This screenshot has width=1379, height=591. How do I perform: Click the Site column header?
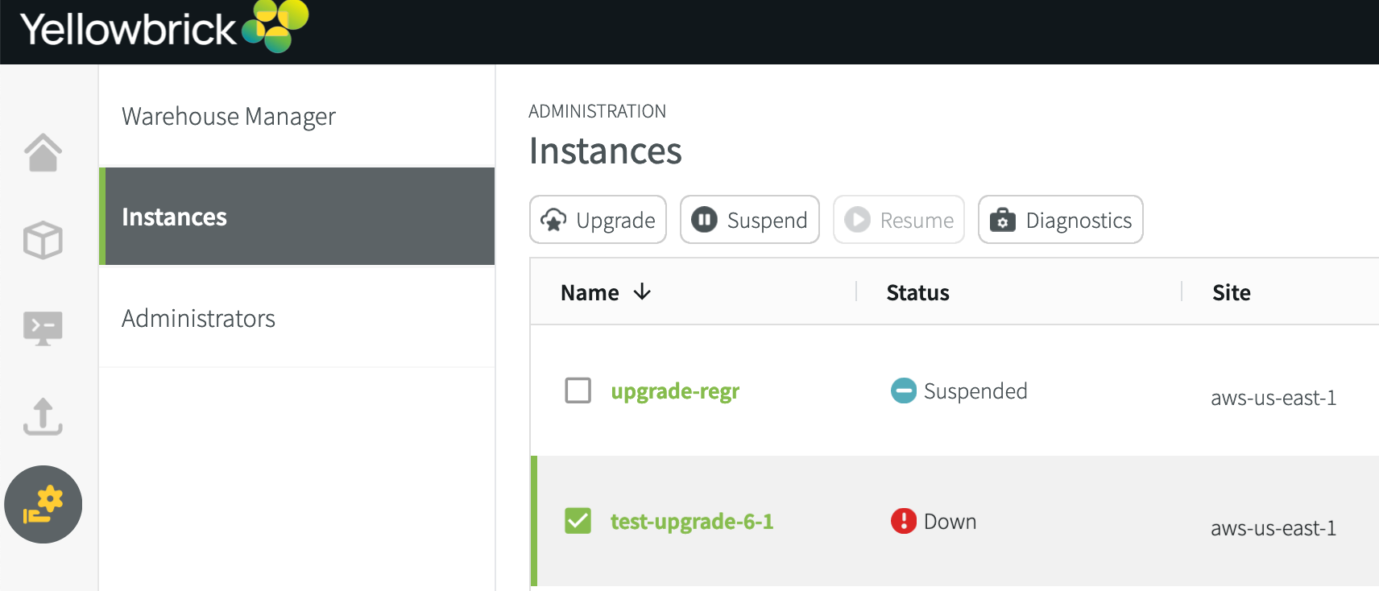pyautogui.click(x=1232, y=292)
